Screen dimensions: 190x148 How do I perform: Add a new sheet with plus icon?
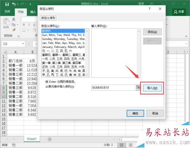[x=50, y=139]
